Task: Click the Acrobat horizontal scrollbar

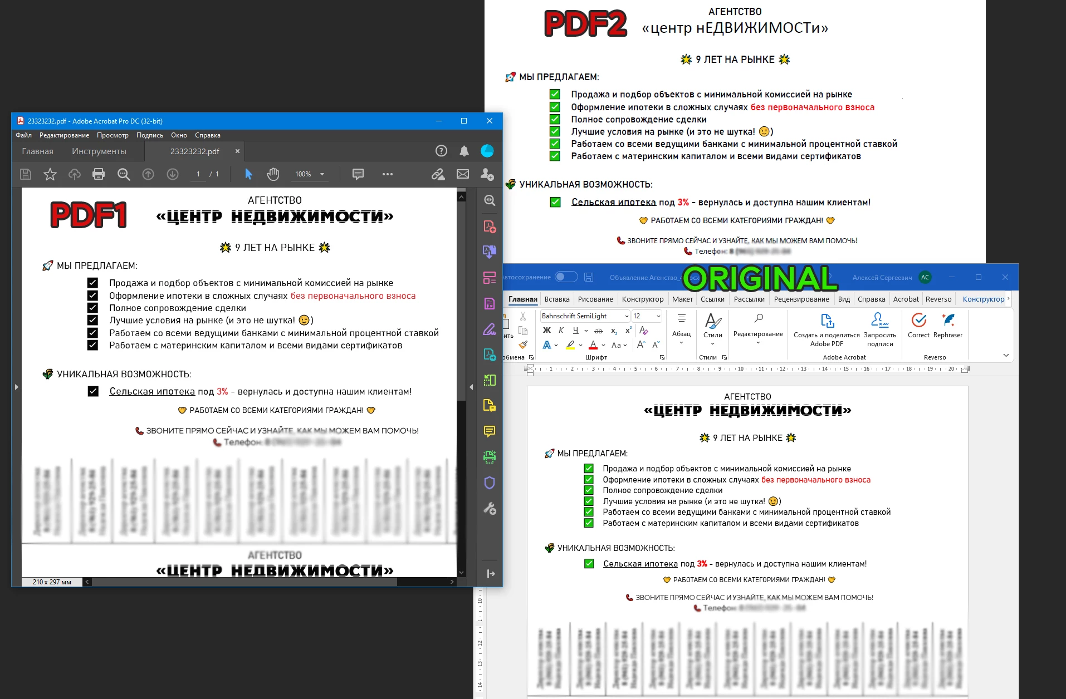Action: (x=245, y=582)
